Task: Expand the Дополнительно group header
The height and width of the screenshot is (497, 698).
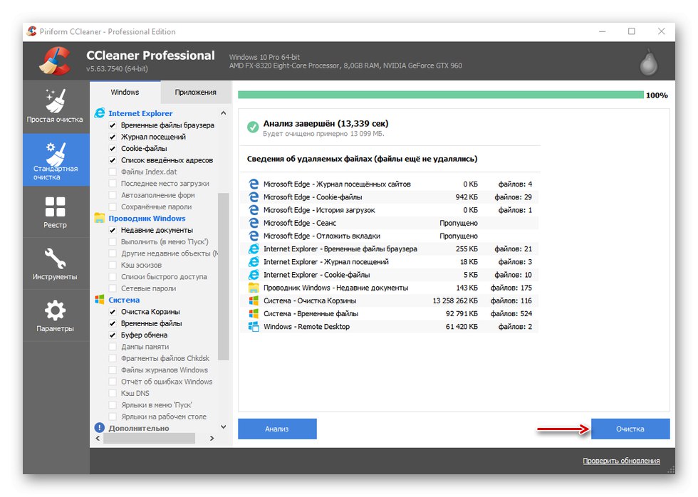Action: (x=139, y=428)
